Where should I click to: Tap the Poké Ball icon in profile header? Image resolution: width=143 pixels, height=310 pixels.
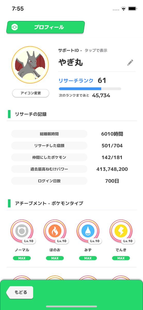tap(14, 27)
